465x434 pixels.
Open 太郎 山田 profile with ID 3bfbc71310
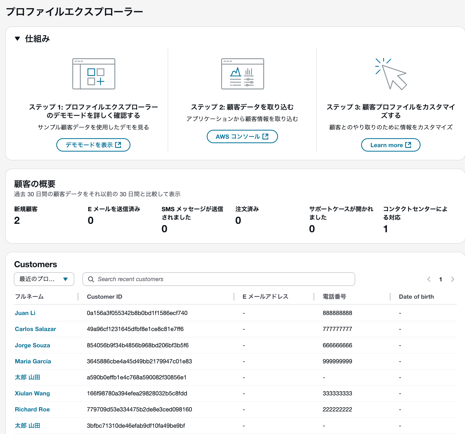coord(27,426)
